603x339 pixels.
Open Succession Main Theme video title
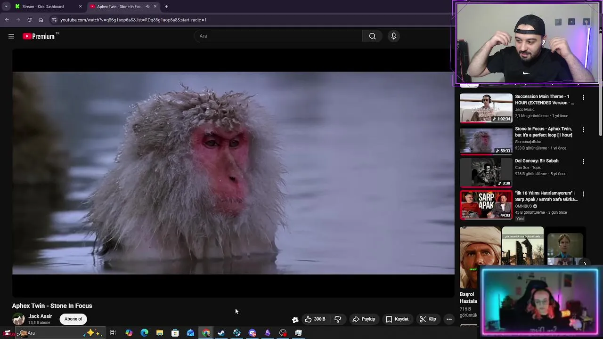[x=545, y=99]
